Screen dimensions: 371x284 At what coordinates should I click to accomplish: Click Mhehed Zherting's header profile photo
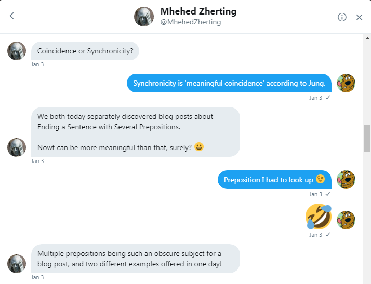point(144,17)
